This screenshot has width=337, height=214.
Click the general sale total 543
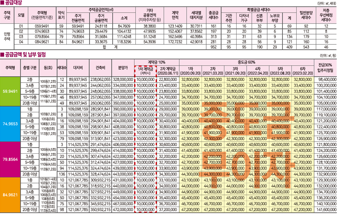coord(306,47)
